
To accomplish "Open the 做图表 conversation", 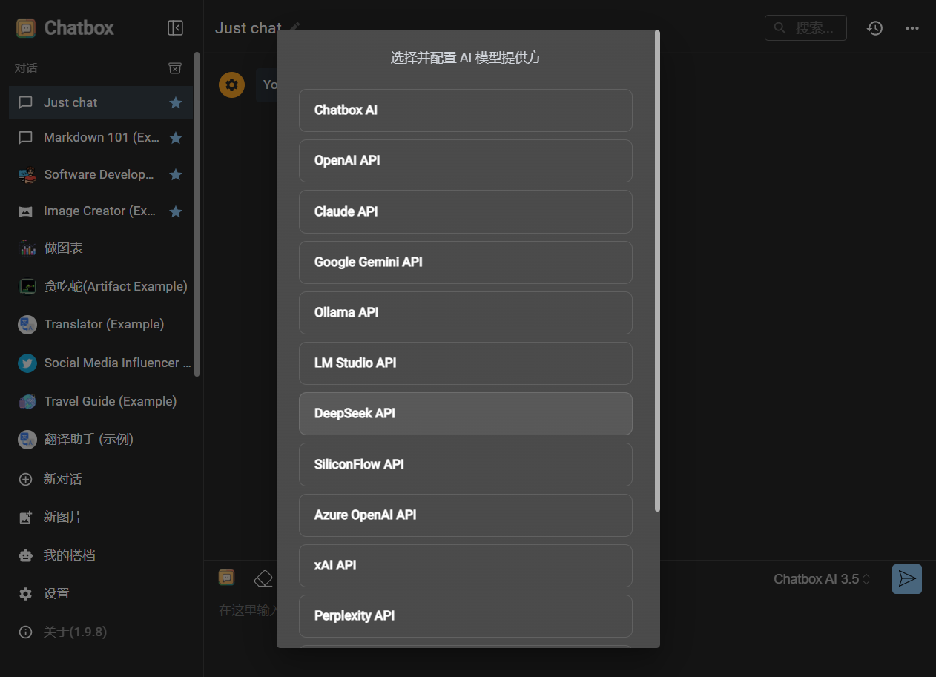I will (101, 248).
